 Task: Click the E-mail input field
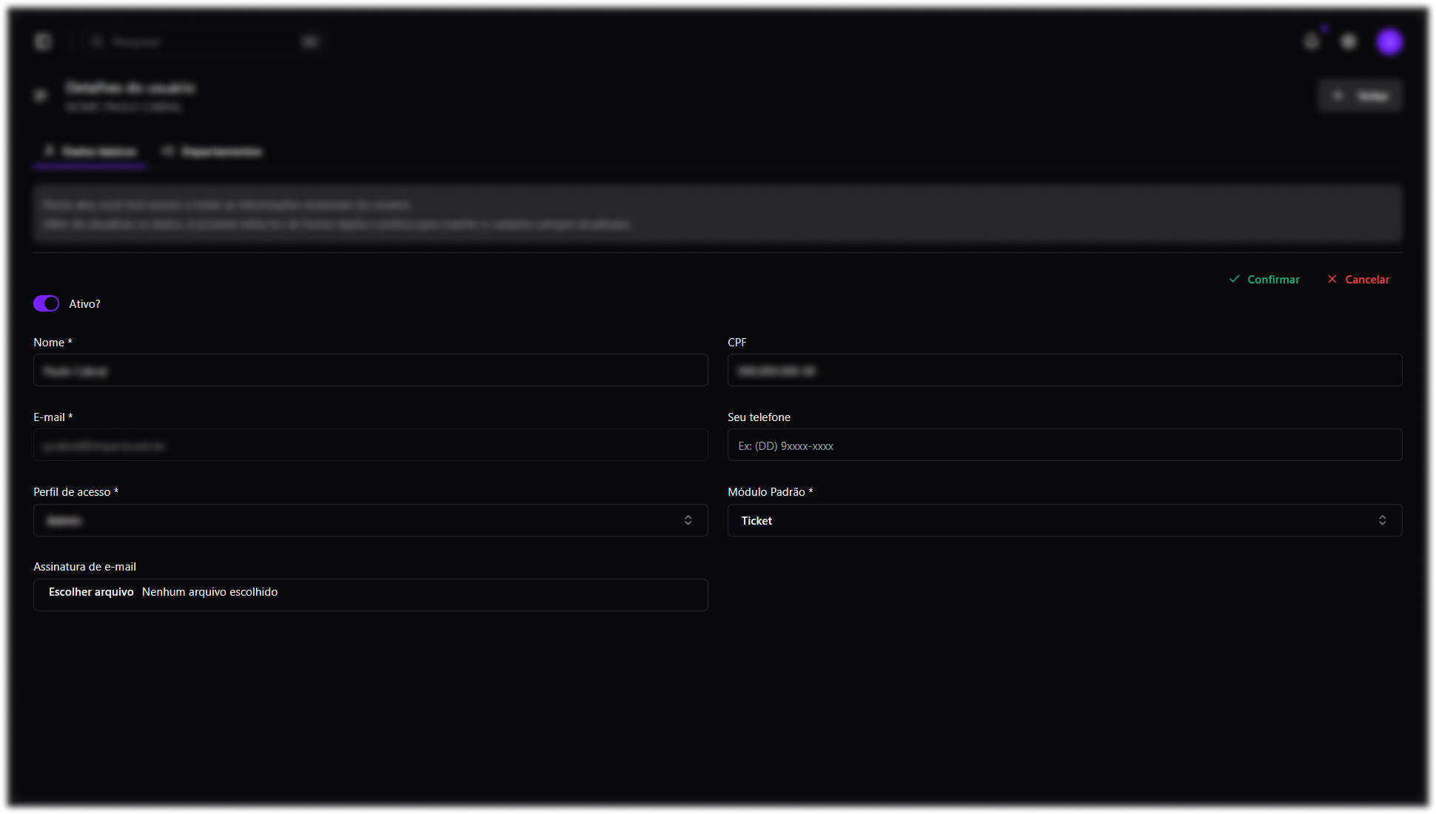370,445
